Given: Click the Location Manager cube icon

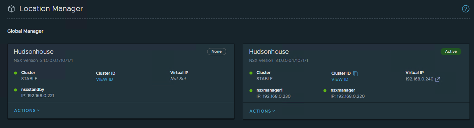Looking at the screenshot, I should tap(11, 9).
